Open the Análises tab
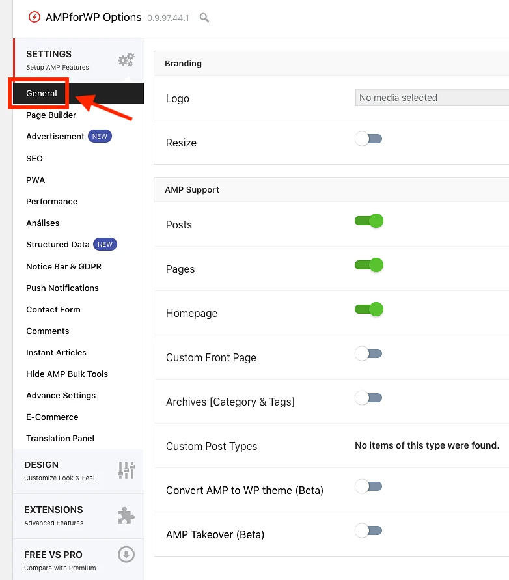 42,223
